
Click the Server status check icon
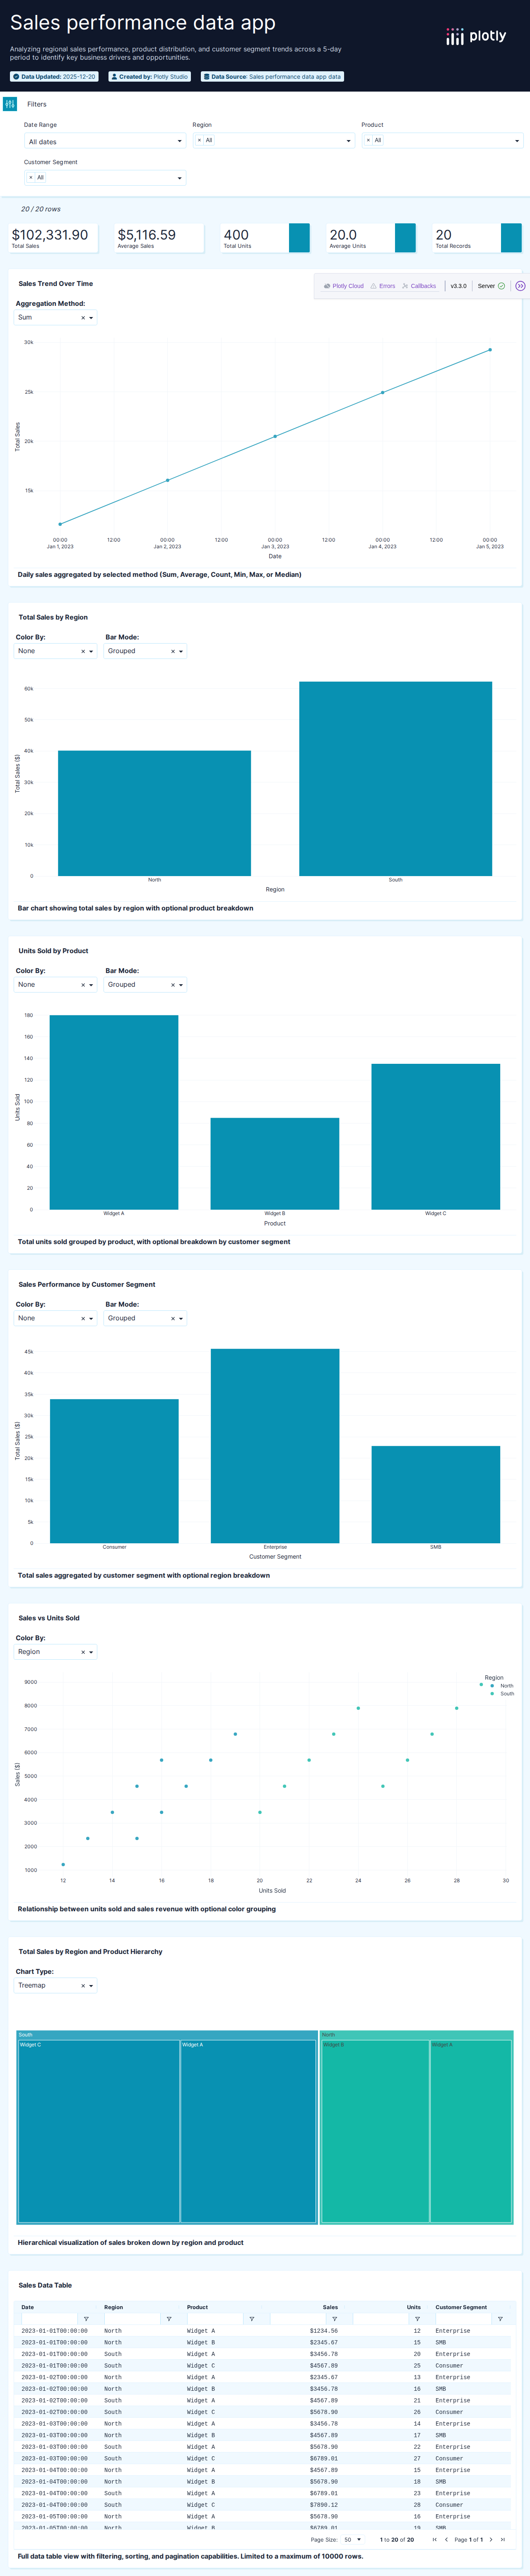click(502, 286)
